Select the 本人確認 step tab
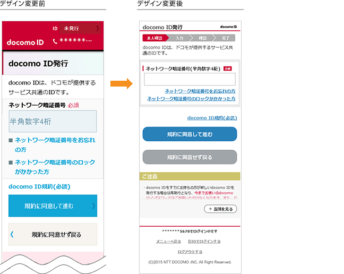The width and height of the screenshot is (344, 274). point(154,38)
